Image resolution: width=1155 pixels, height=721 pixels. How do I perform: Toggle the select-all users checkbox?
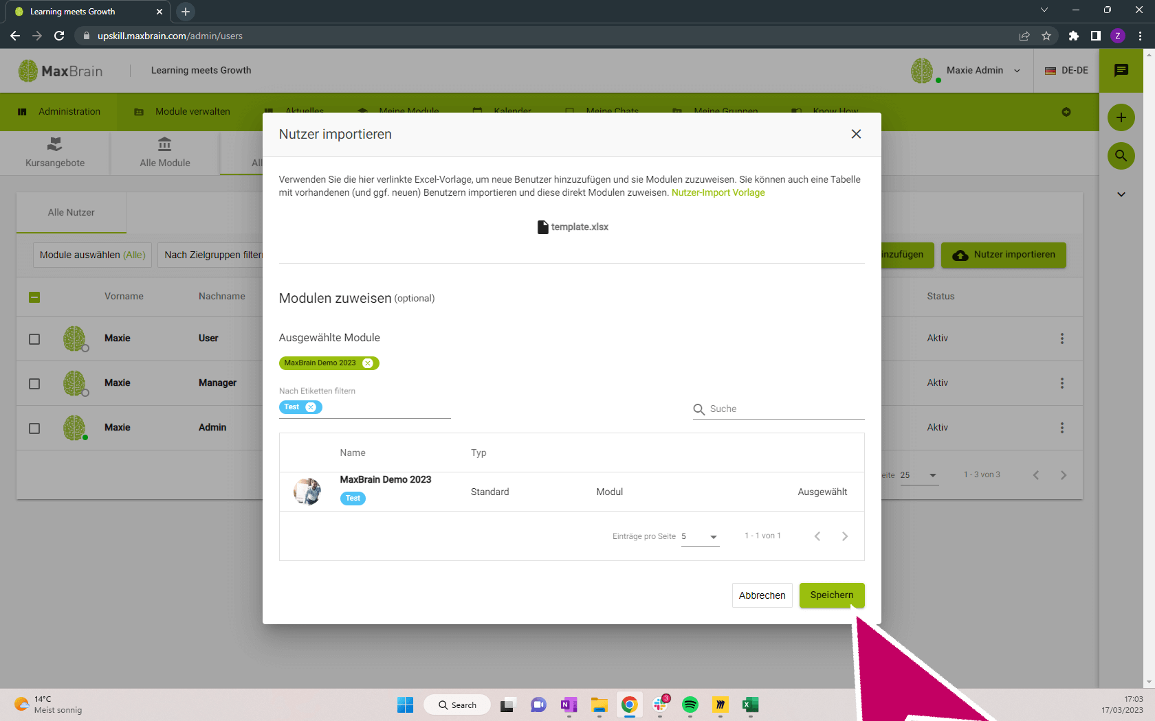coord(34,297)
